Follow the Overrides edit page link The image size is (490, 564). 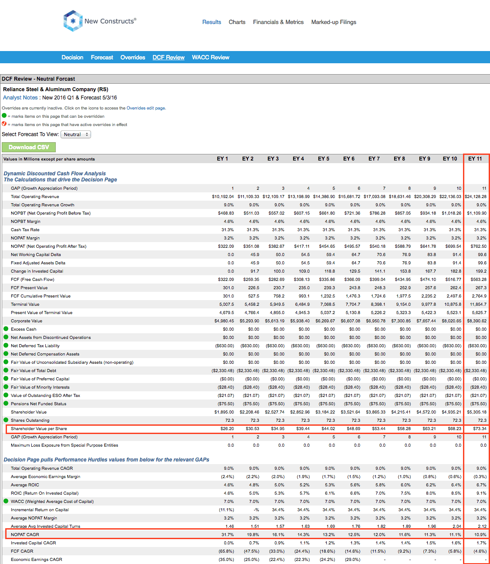(x=146, y=108)
